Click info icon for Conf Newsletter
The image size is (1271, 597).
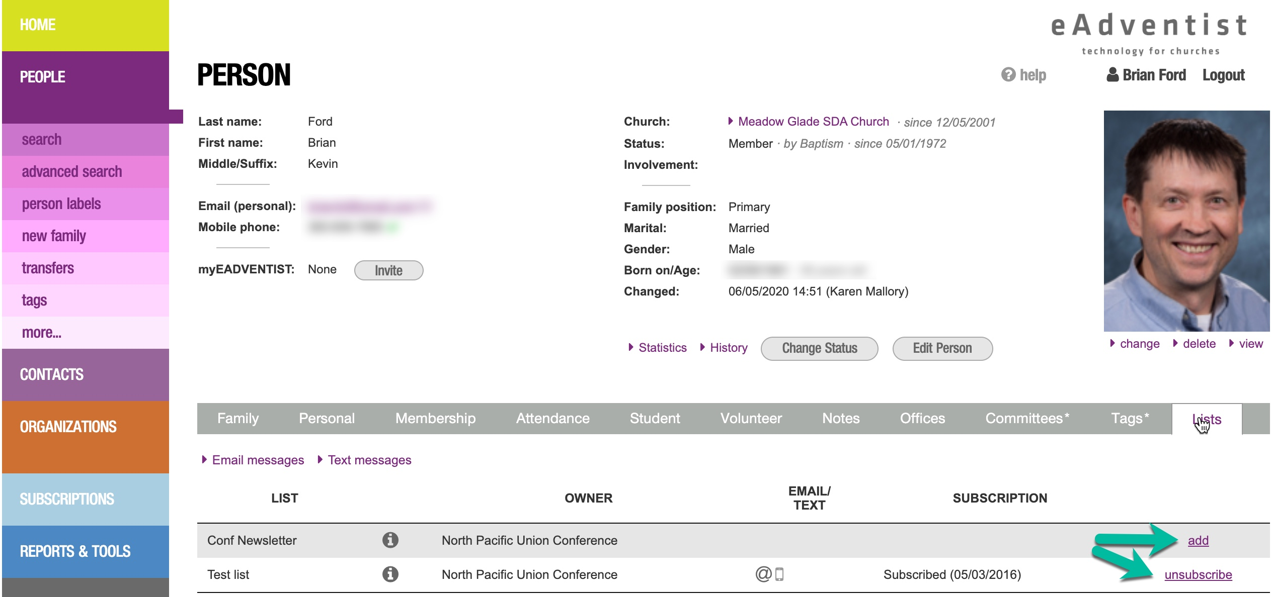(390, 540)
